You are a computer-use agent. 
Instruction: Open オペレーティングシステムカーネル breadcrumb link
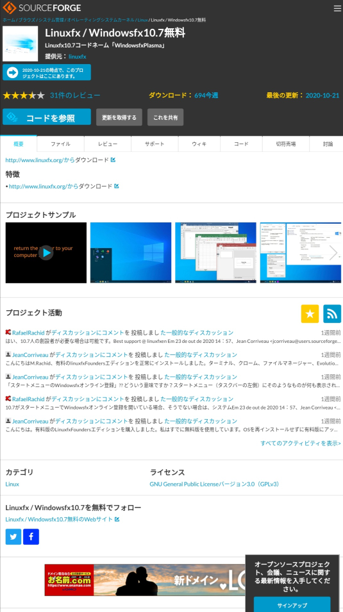101,20
